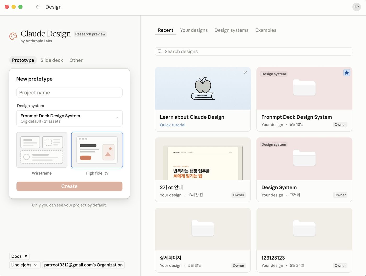
Task: Click the 123123123 card title
Action: tap(273, 258)
